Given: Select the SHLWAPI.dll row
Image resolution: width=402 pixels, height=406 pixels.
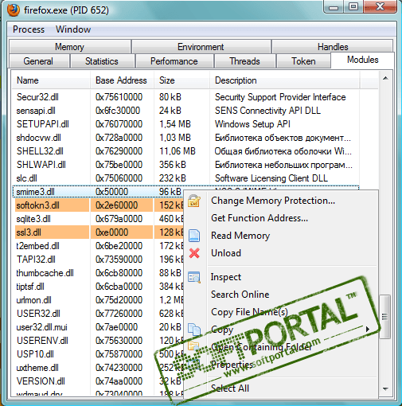Looking at the screenshot, I should point(185,165).
